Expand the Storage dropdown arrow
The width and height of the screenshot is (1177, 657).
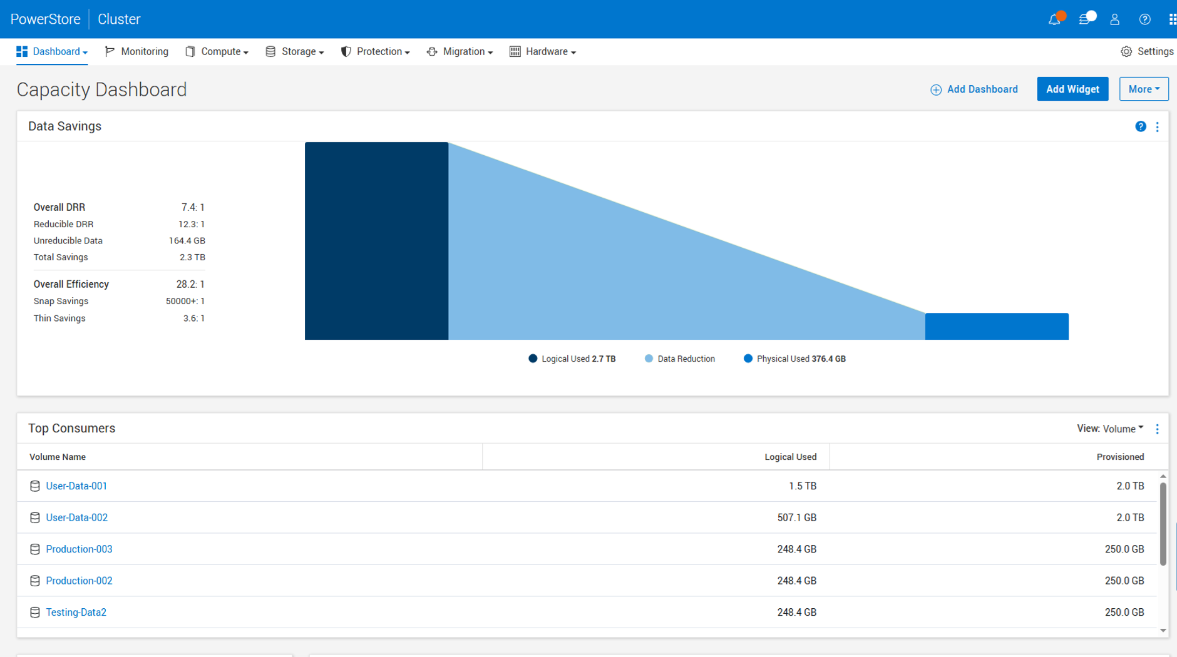click(x=321, y=53)
